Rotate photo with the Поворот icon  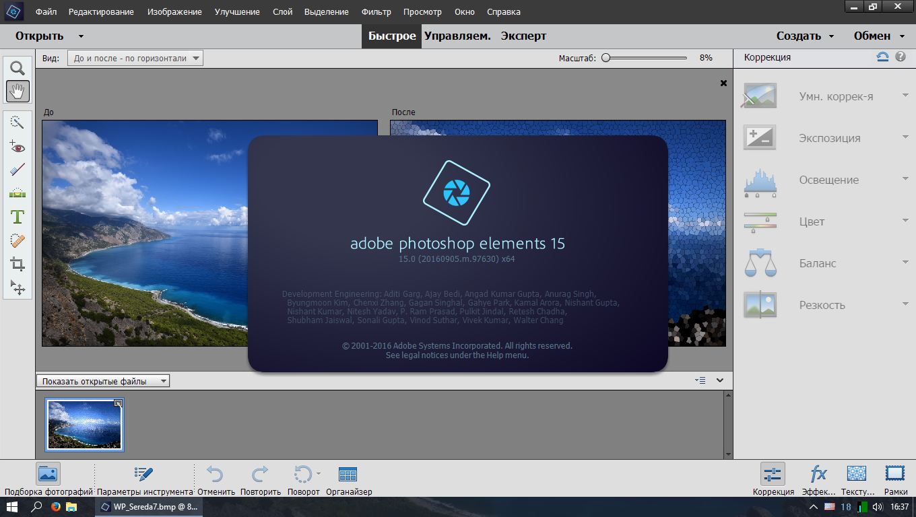click(x=303, y=475)
